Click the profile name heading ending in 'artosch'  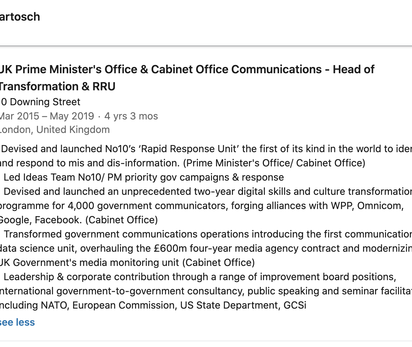click(20, 17)
